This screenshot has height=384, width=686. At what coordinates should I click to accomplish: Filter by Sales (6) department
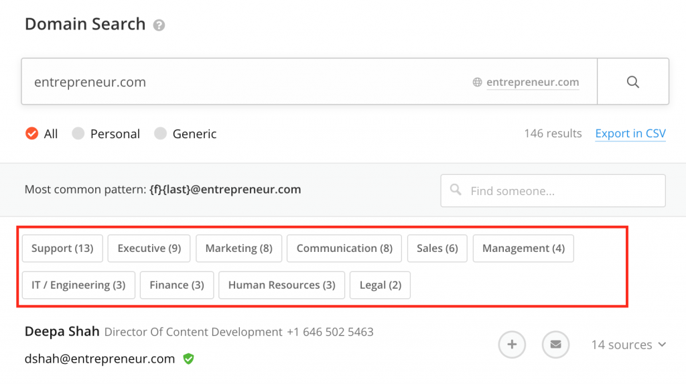coord(437,248)
